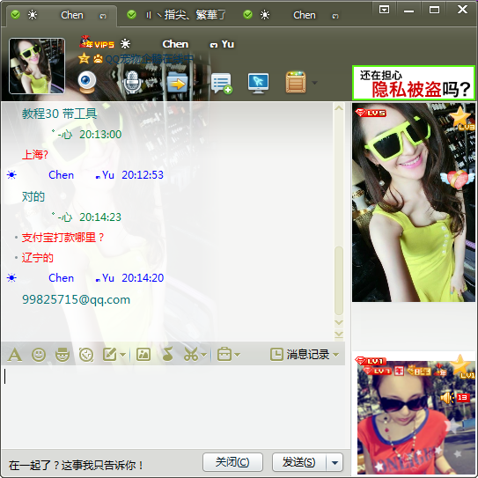
Task: Switch to the 指尖、繁華了 chat tab
Action: click(179, 15)
